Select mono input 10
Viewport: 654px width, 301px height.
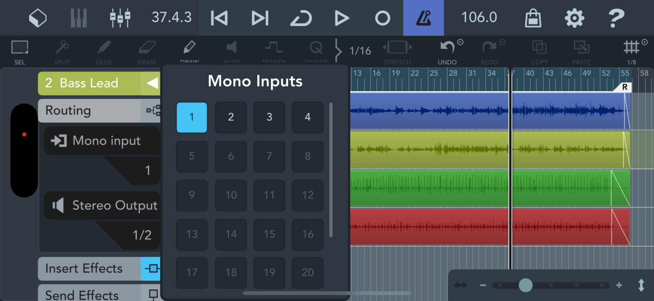(231, 195)
